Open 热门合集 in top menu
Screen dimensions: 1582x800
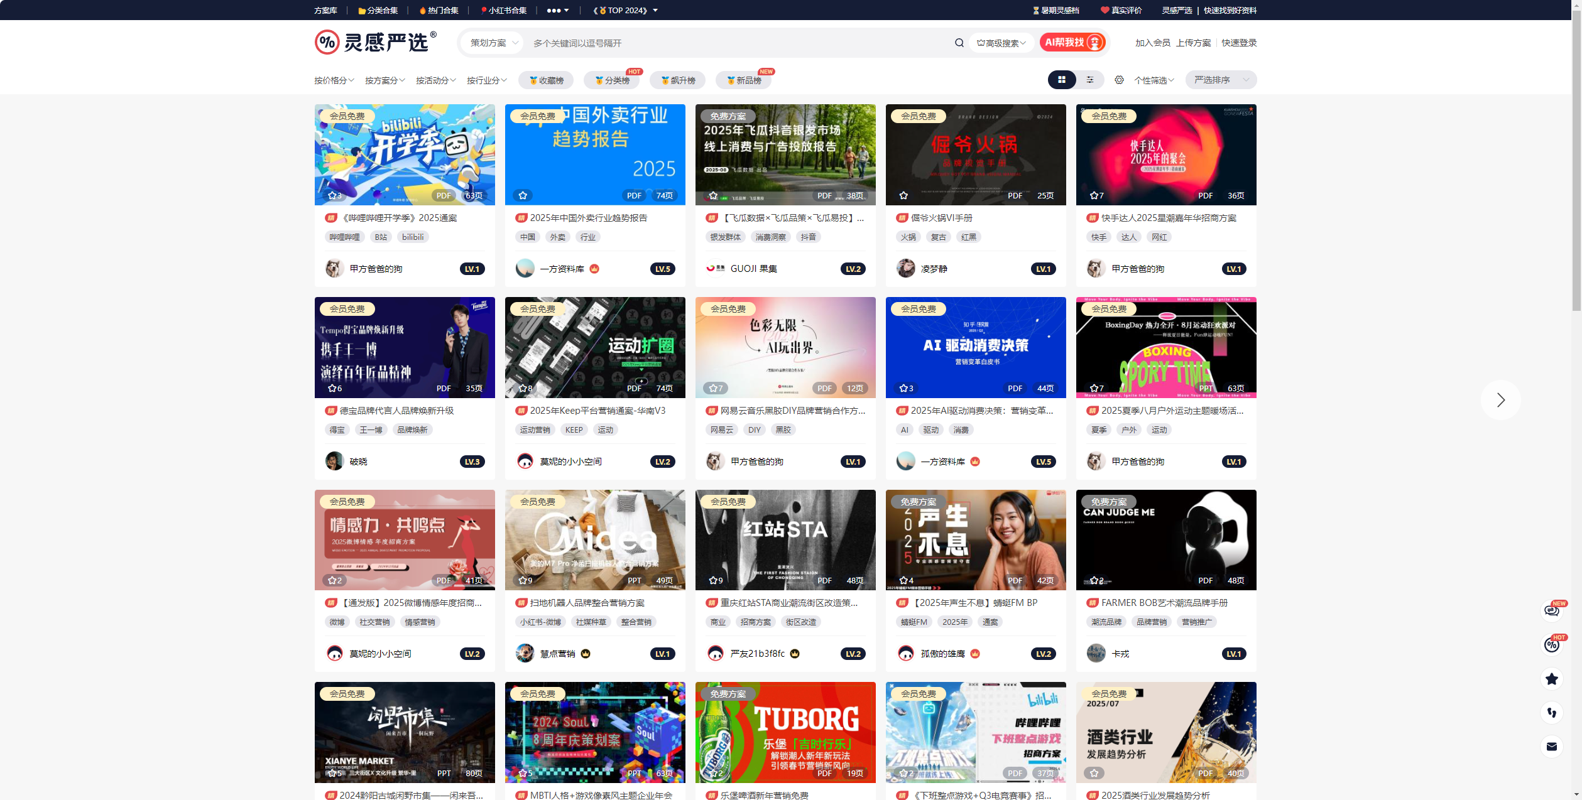[439, 10]
